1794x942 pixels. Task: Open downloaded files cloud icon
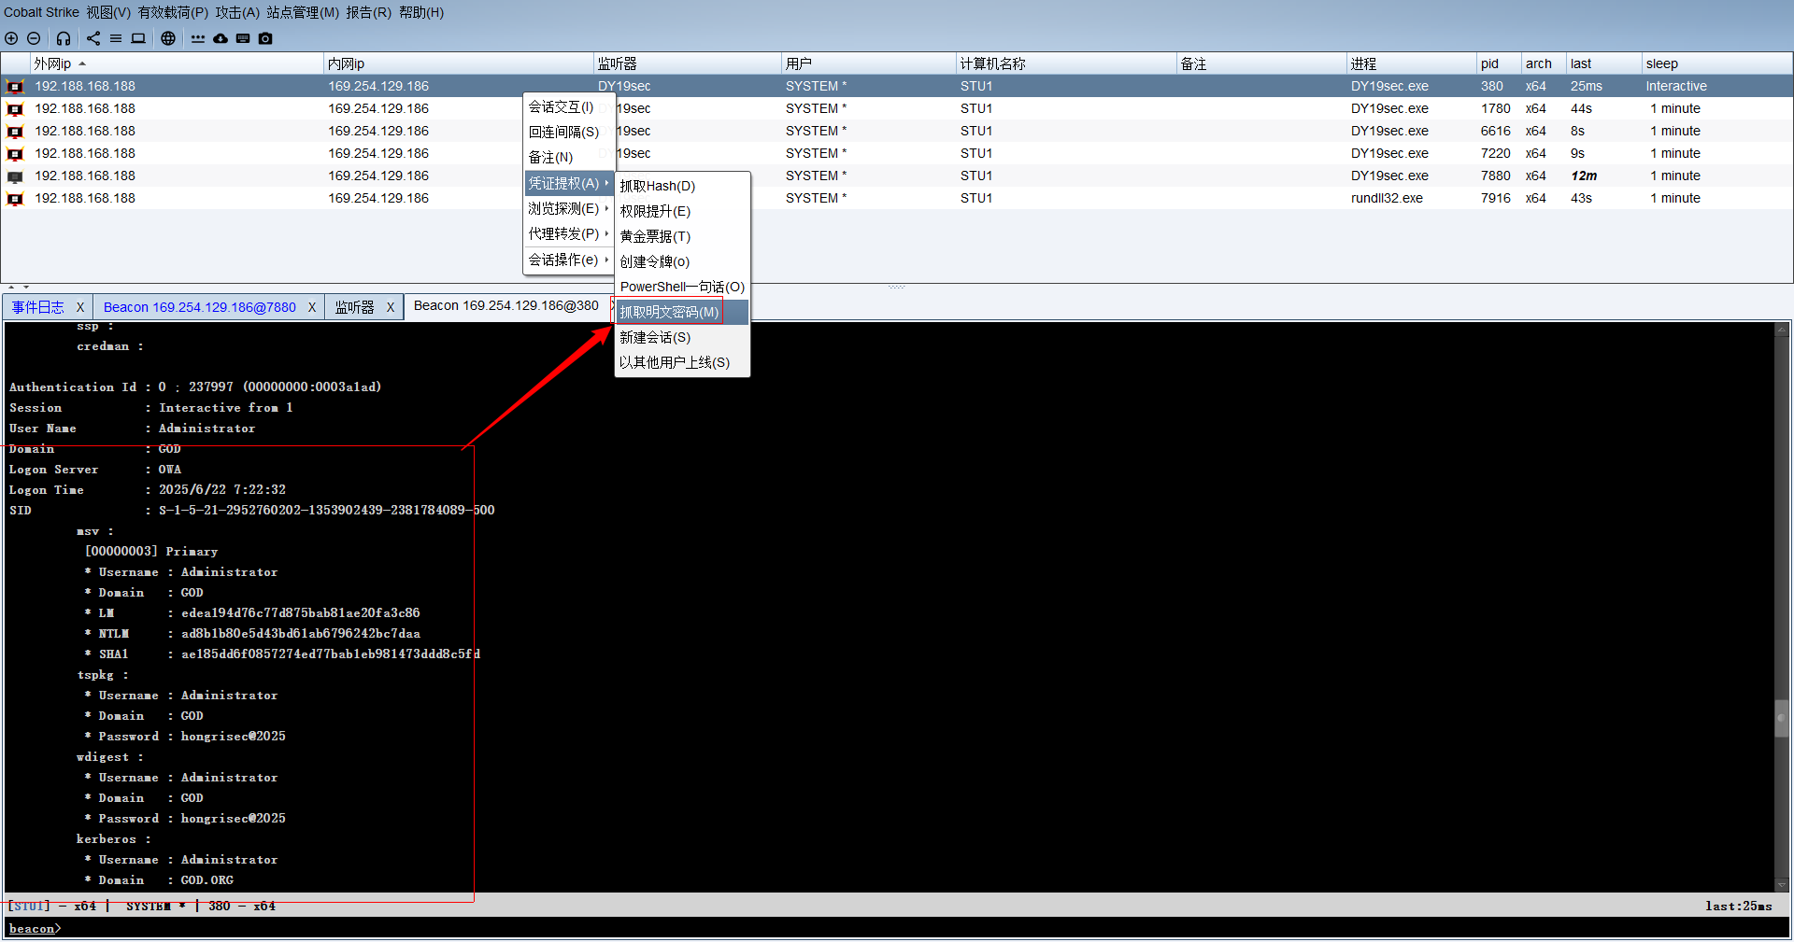221,38
